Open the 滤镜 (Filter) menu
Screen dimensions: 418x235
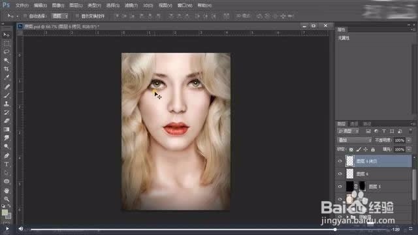click(131, 5)
